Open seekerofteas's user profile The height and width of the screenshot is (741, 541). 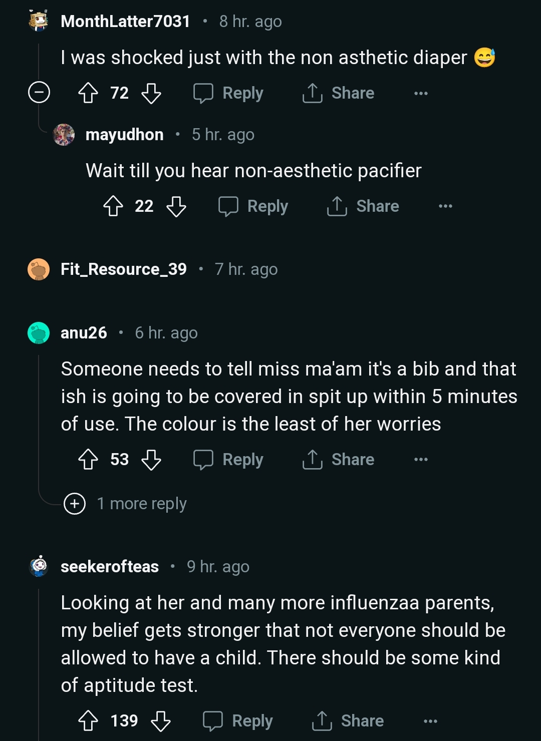pyautogui.click(x=109, y=567)
